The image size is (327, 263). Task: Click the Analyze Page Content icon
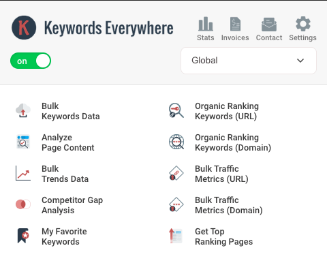click(x=23, y=142)
